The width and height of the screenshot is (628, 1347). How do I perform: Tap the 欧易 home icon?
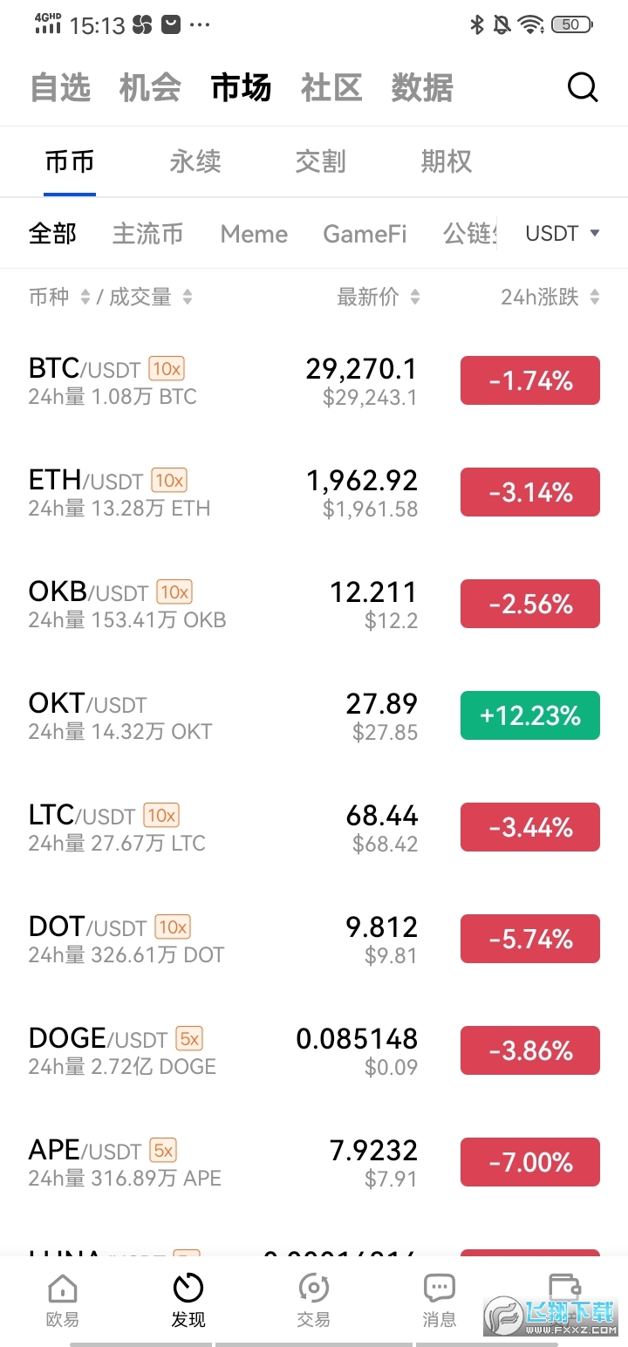(x=62, y=1289)
